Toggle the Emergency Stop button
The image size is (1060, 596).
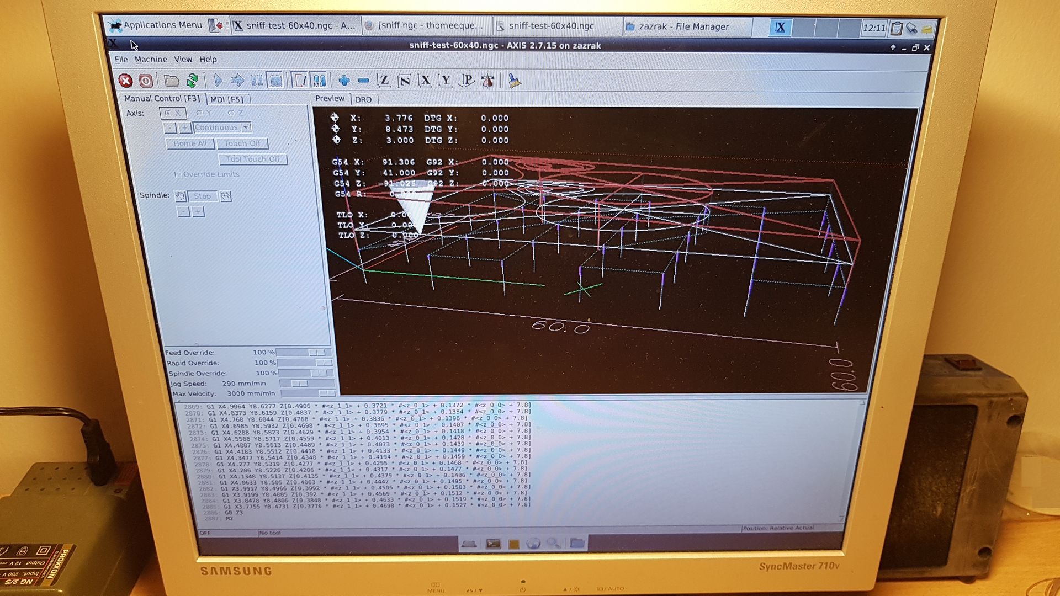point(126,81)
